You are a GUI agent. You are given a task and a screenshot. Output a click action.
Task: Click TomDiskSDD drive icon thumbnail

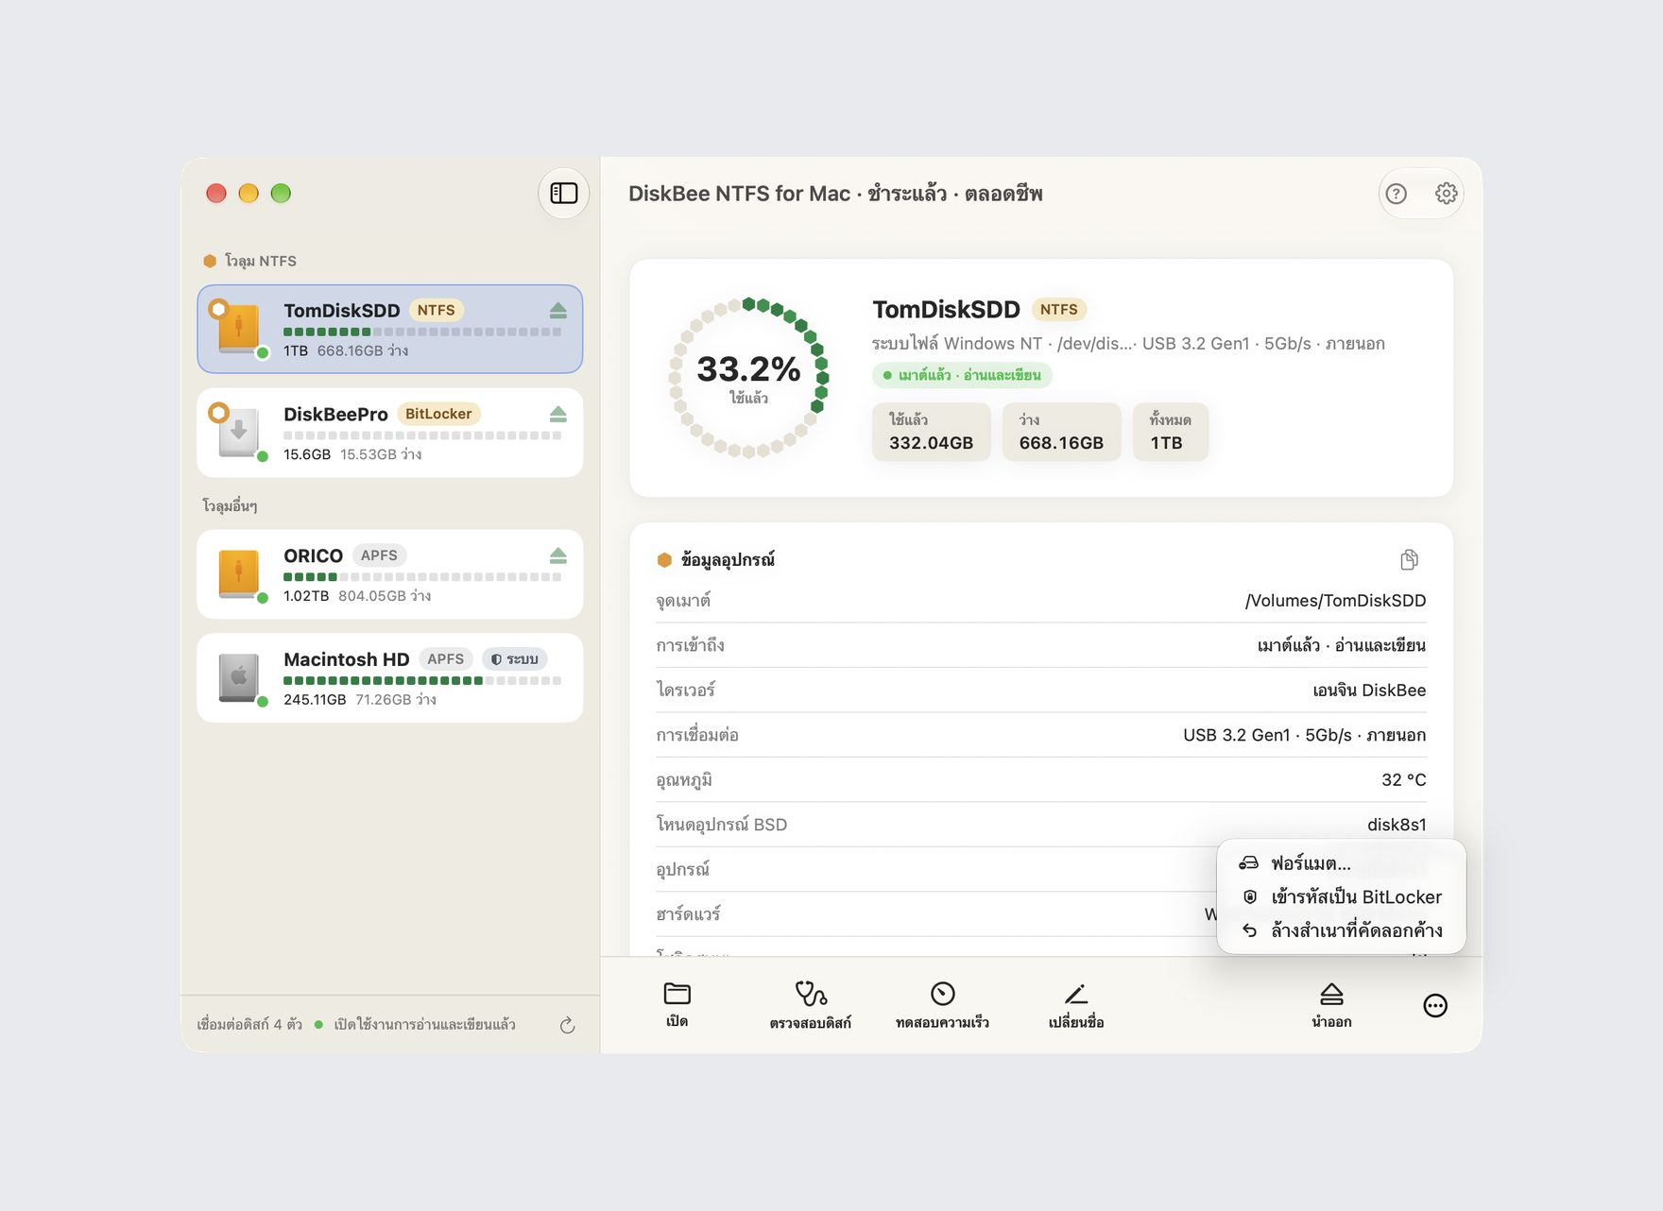(239, 330)
